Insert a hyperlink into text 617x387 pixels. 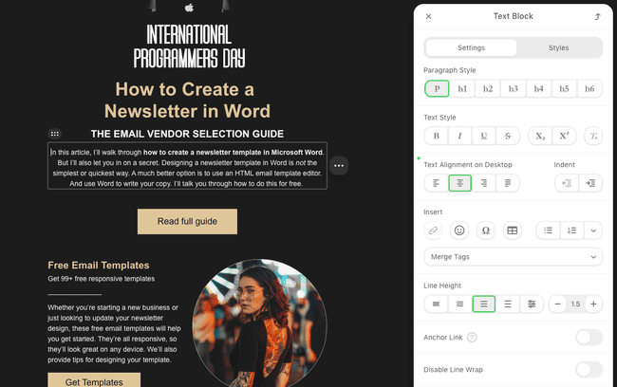[x=434, y=230]
